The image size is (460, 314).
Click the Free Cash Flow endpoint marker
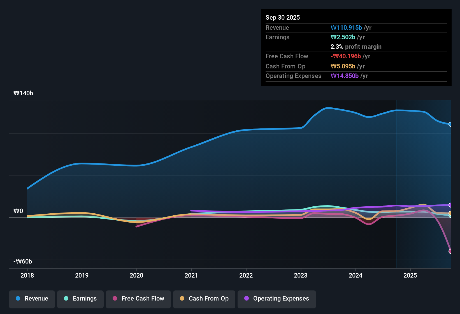tap(450, 252)
